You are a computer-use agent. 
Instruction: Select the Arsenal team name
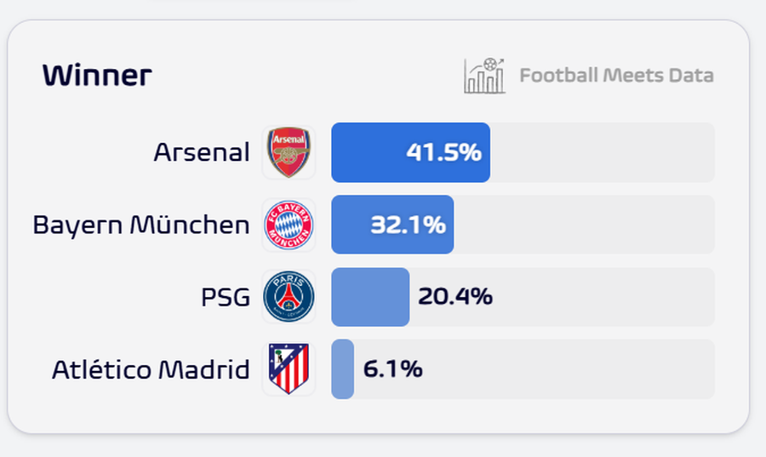(202, 152)
